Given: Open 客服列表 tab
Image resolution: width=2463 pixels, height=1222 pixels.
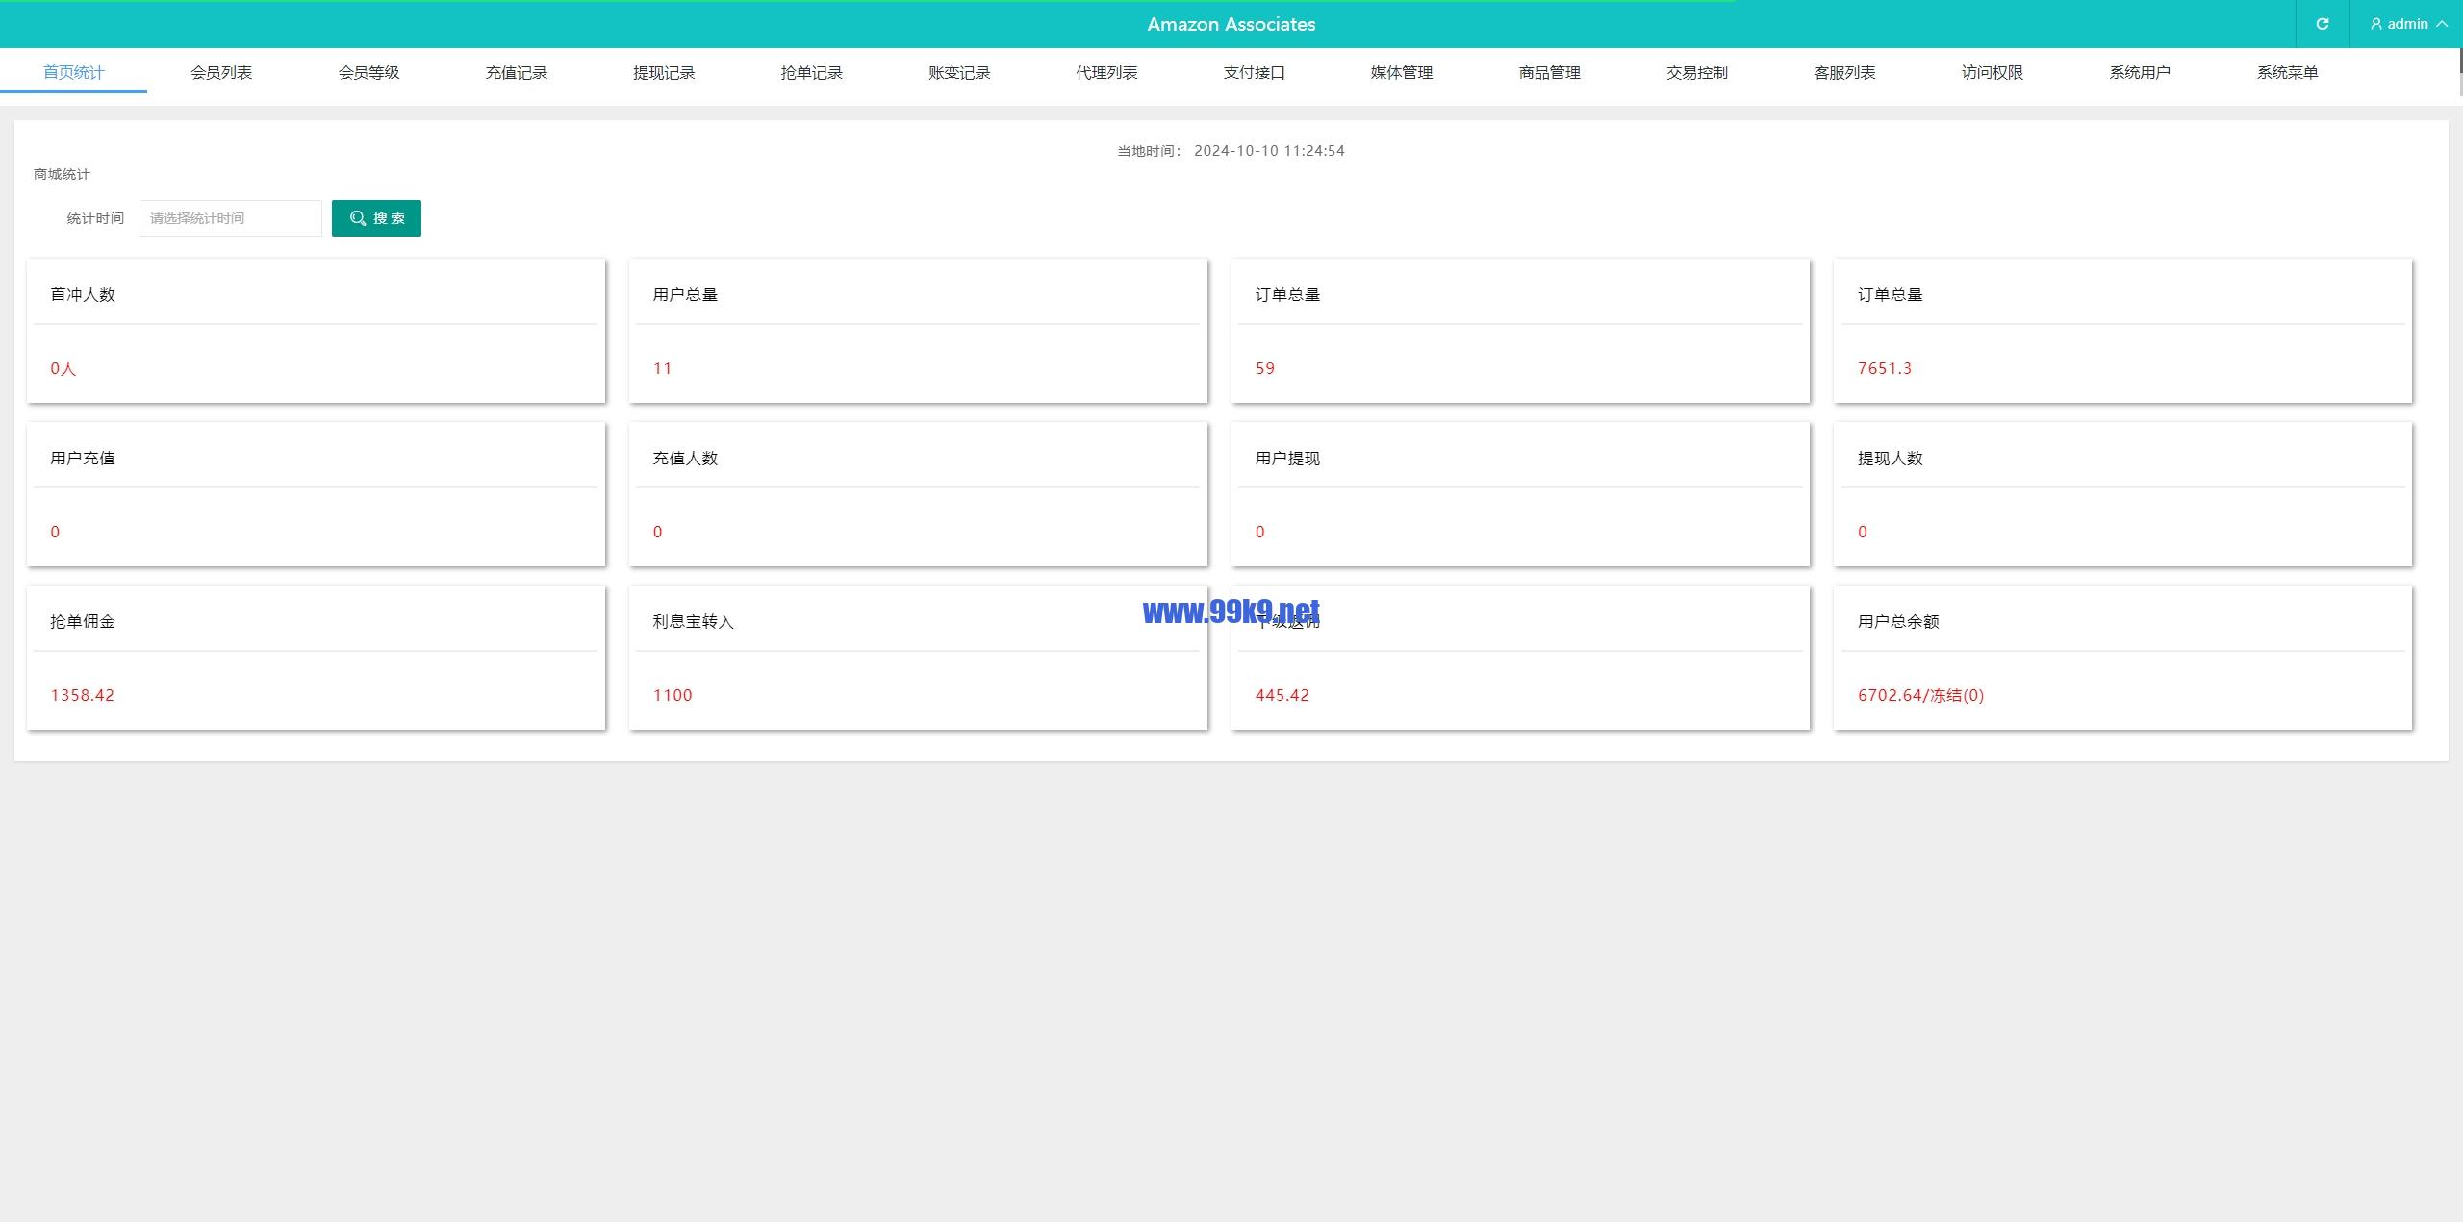Looking at the screenshot, I should [1845, 72].
